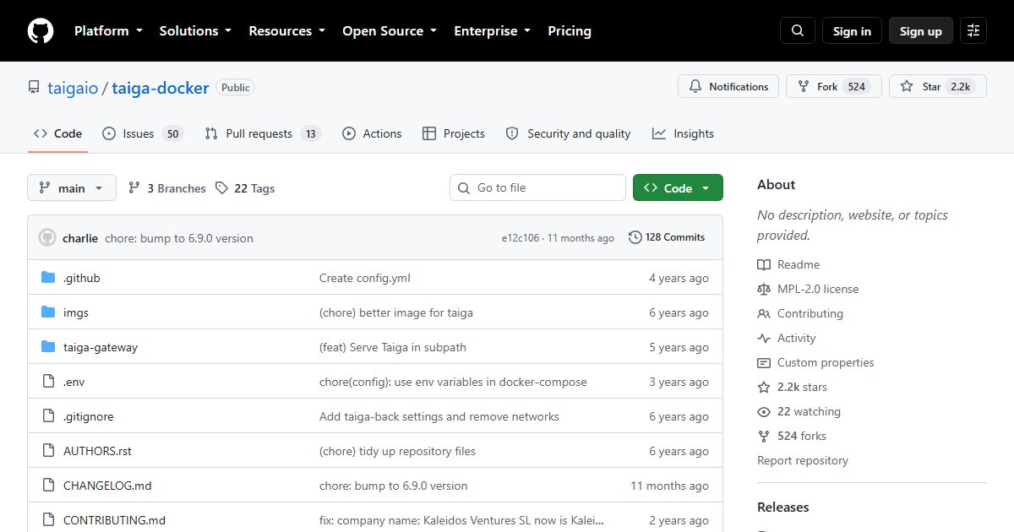
Task: Click the search magnifier icon
Action: (x=798, y=31)
